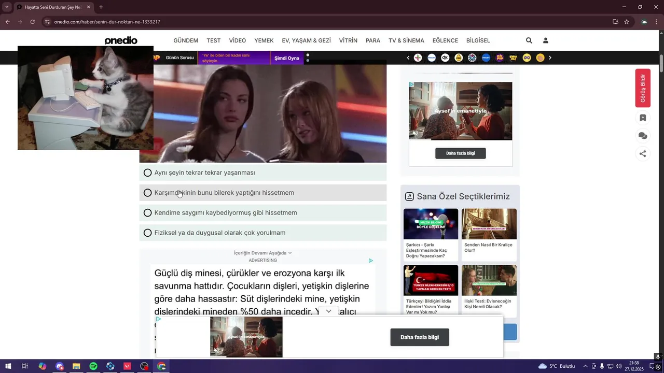Close the onedio browser tab
664x373 pixels.
[89, 7]
